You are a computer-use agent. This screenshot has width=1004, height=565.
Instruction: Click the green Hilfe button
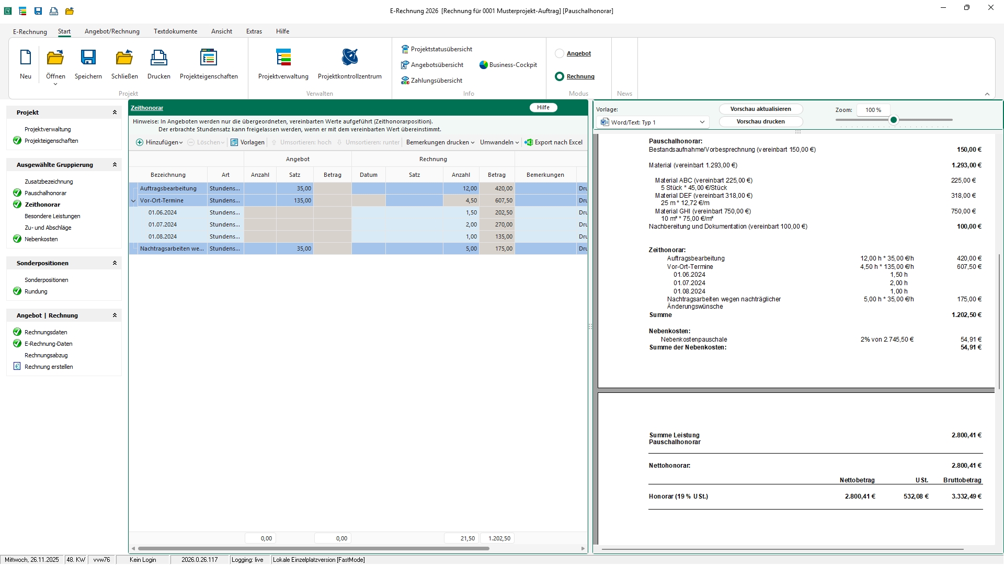543,108
